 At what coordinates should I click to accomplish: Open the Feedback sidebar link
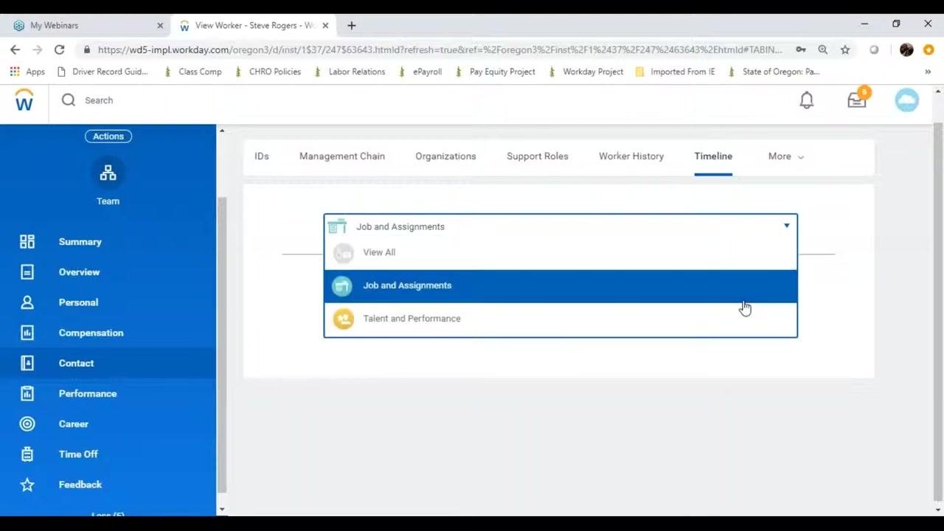[80, 485]
